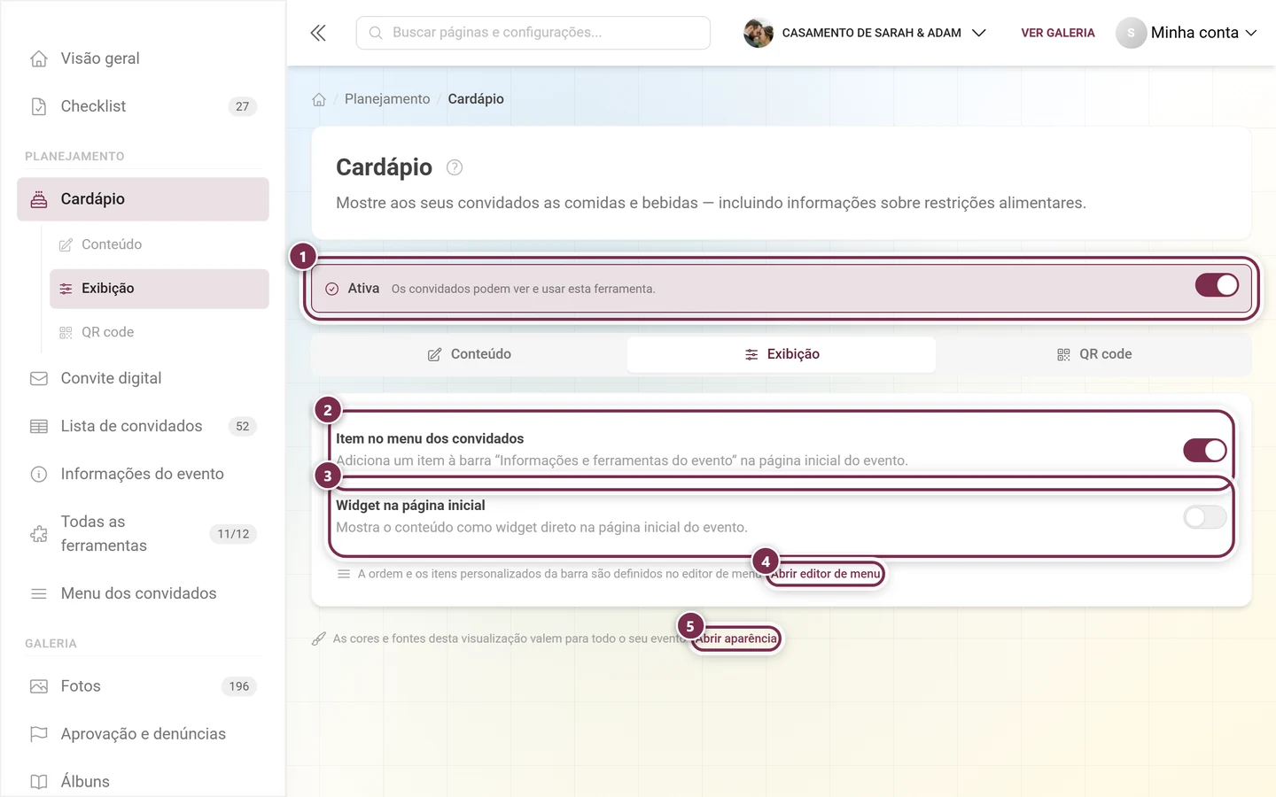
Task: Click the Fotos count badge 196
Action: pos(239,686)
